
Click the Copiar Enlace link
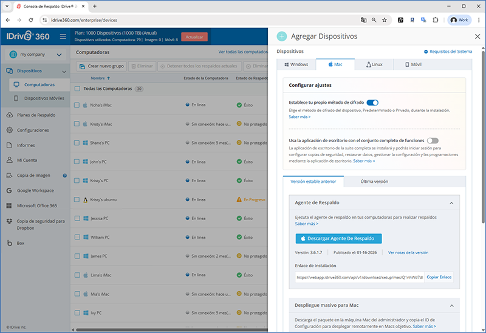(x=439, y=277)
